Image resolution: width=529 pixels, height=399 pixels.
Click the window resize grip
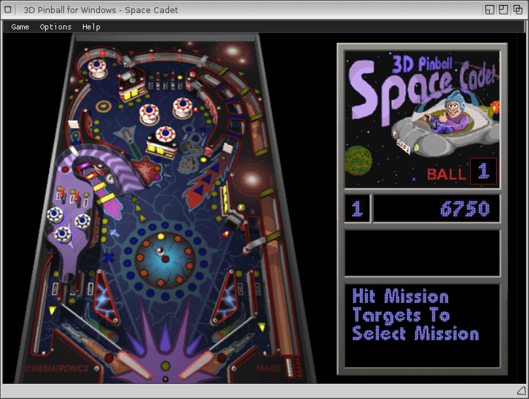tap(521, 391)
